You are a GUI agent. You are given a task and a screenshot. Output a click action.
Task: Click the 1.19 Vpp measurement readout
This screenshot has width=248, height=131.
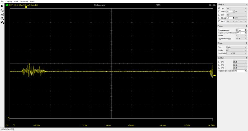pyautogui.click(x=84, y=125)
